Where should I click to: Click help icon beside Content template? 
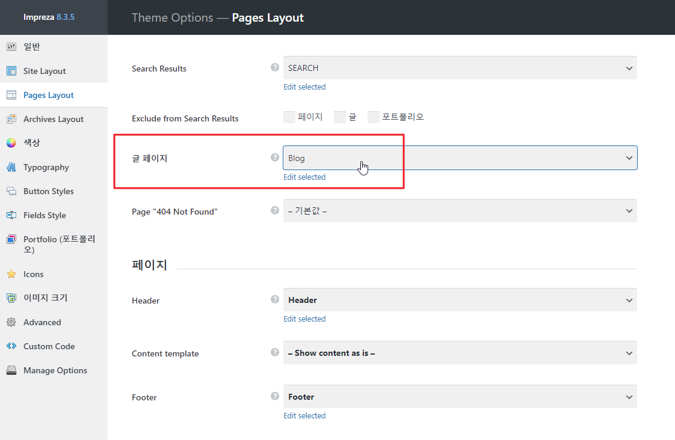(x=275, y=352)
